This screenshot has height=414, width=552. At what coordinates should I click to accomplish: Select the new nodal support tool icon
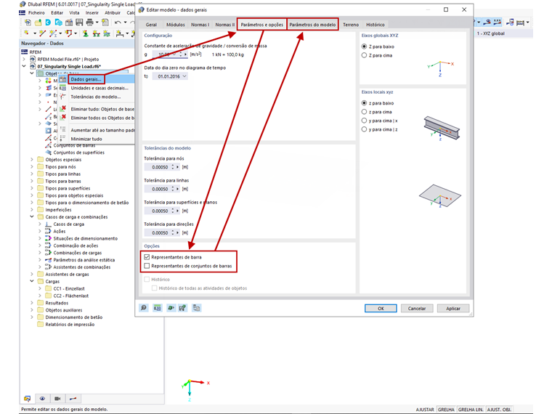coord(85,33)
